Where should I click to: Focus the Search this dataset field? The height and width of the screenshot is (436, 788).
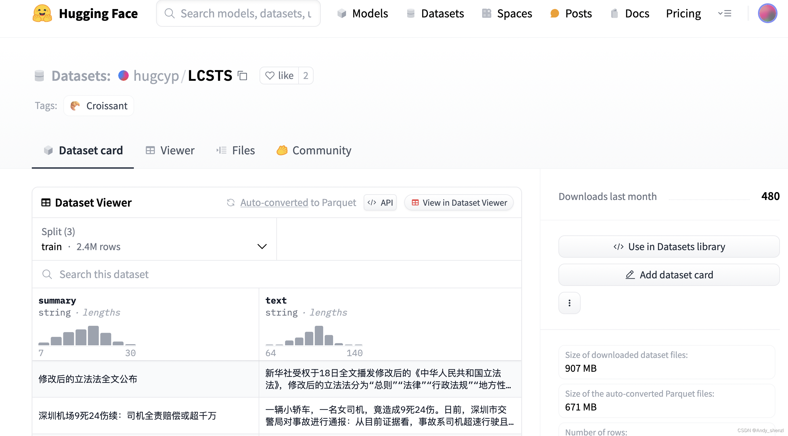click(x=277, y=274)
